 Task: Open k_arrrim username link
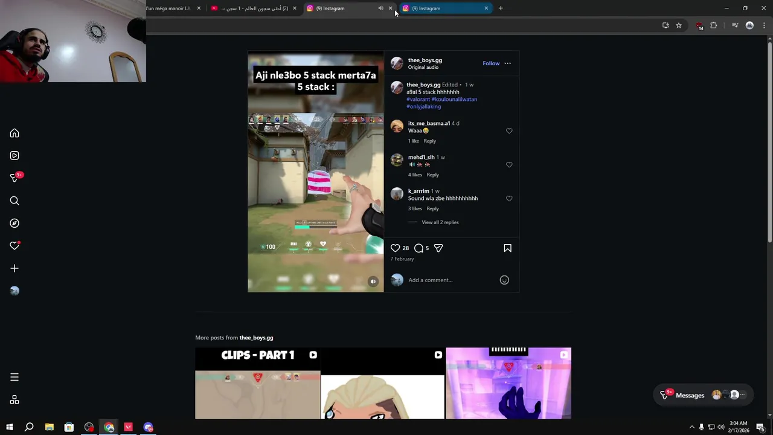(x=419, y=191)
